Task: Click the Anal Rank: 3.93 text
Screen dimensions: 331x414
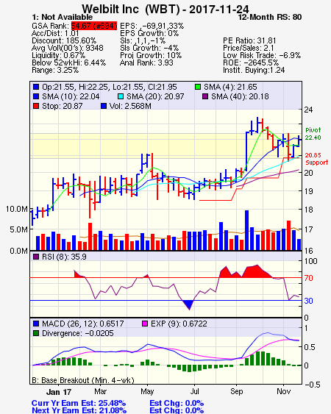Action: [146, 63]
